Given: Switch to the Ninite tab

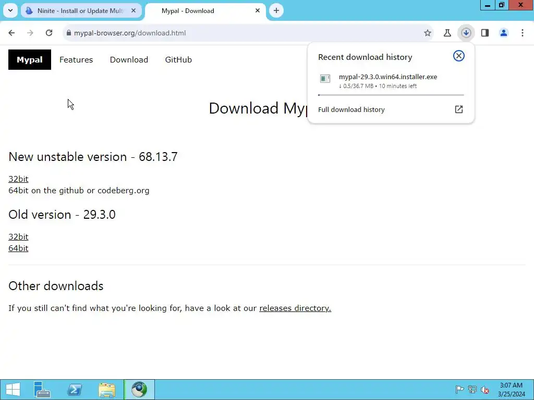Looking at the screenshot, I should tap(81, 10).
